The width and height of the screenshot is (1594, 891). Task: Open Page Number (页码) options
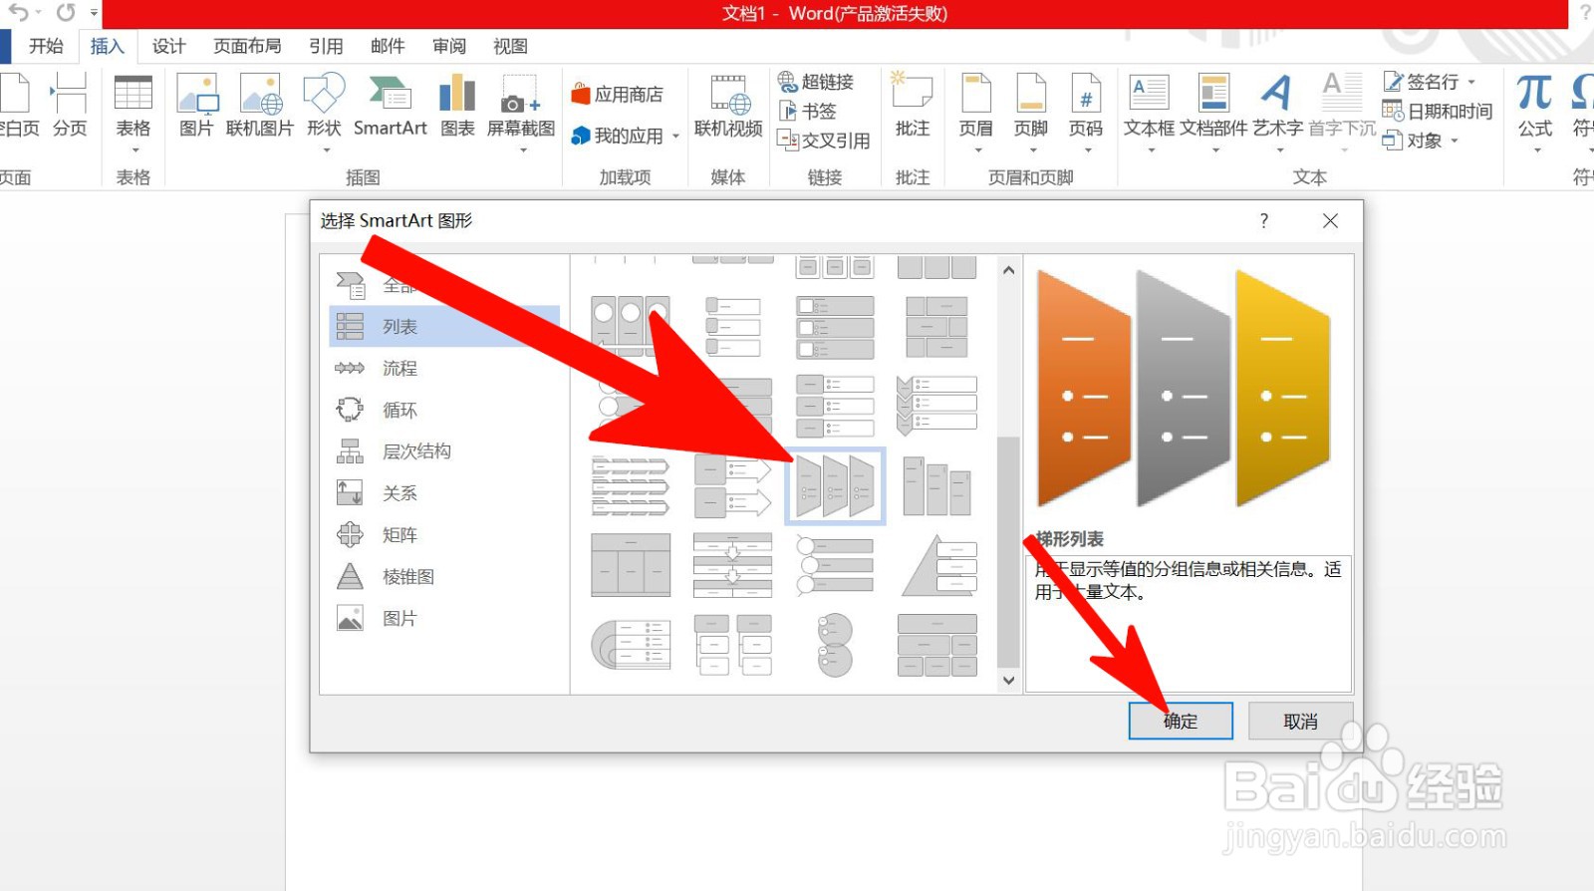click(1086, 113)
